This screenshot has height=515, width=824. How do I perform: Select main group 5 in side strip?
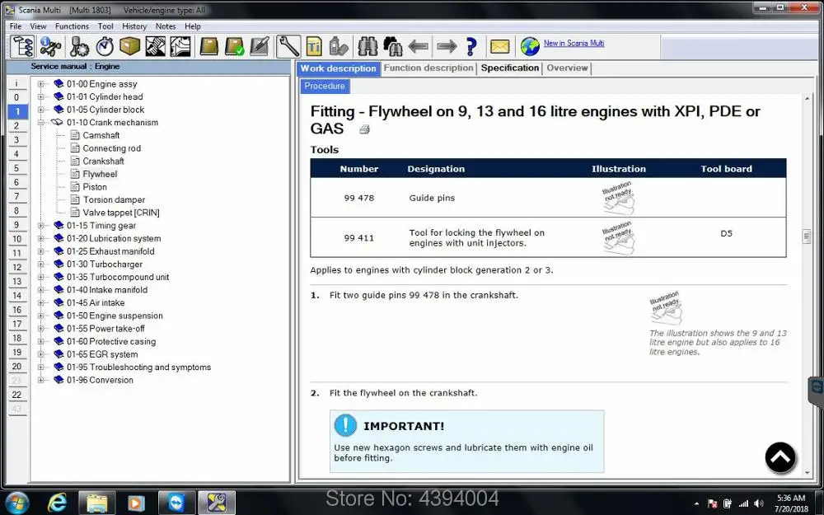coord(16,168)
